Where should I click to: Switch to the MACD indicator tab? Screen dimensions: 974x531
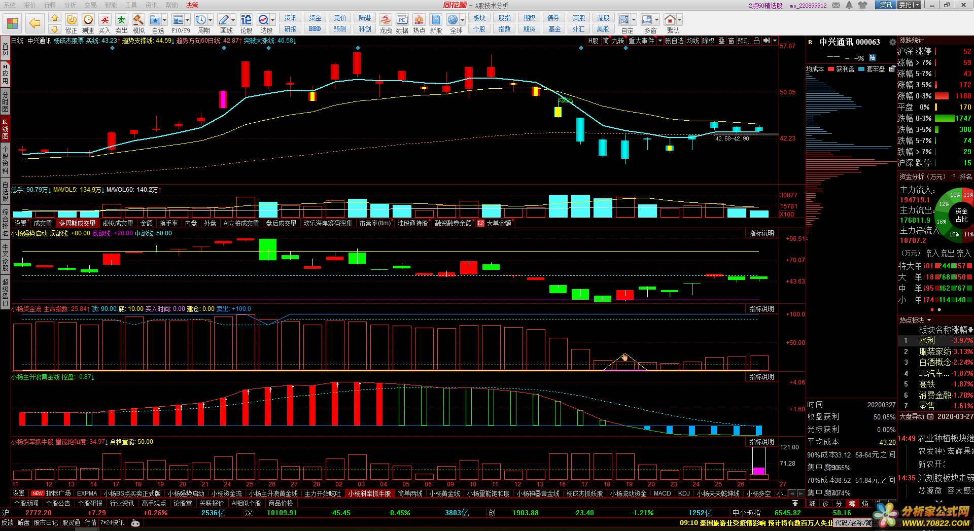[x=662, y=493]
